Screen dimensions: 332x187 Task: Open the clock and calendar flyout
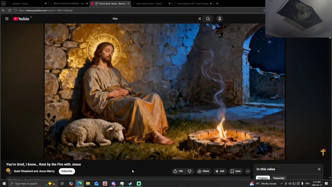(x=317, y=184)
